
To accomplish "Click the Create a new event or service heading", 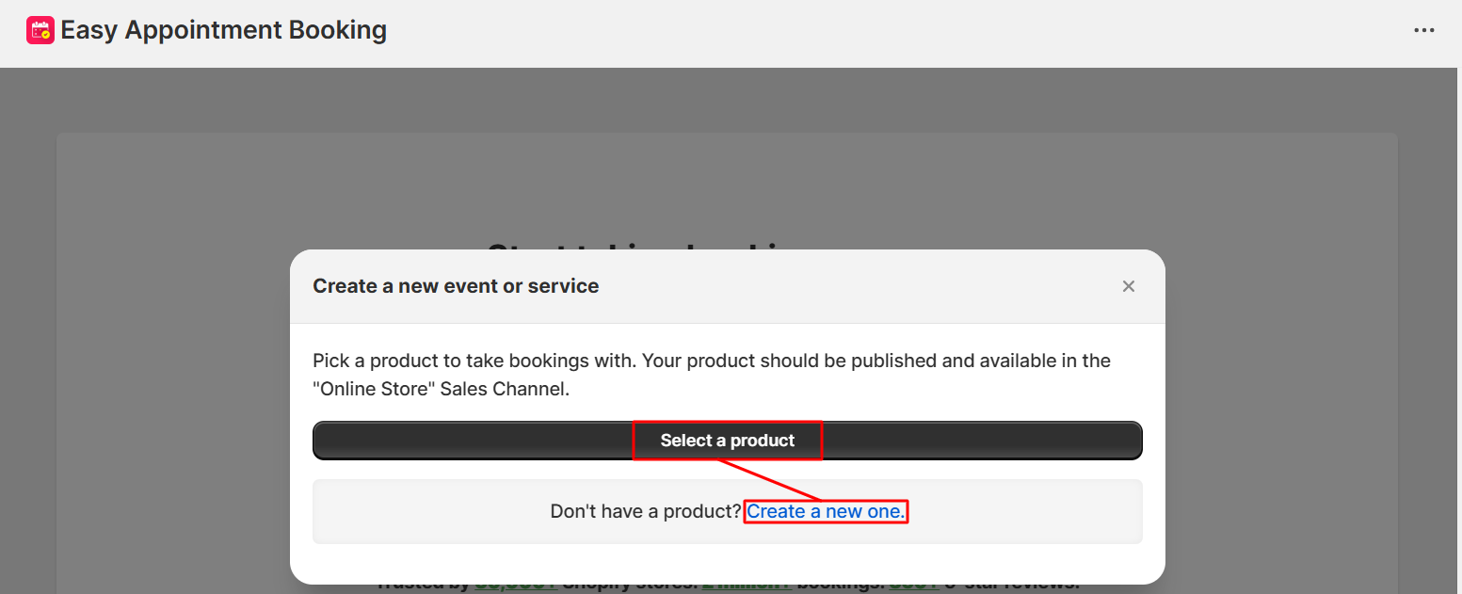I will (x=456, y=286).
